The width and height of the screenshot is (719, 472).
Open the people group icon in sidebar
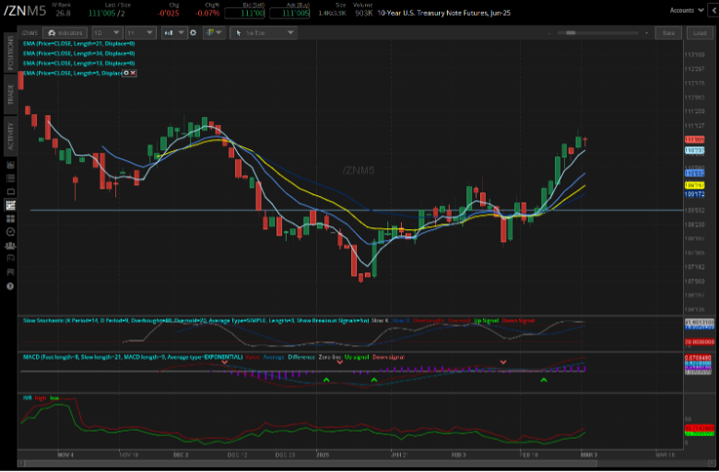10,246
